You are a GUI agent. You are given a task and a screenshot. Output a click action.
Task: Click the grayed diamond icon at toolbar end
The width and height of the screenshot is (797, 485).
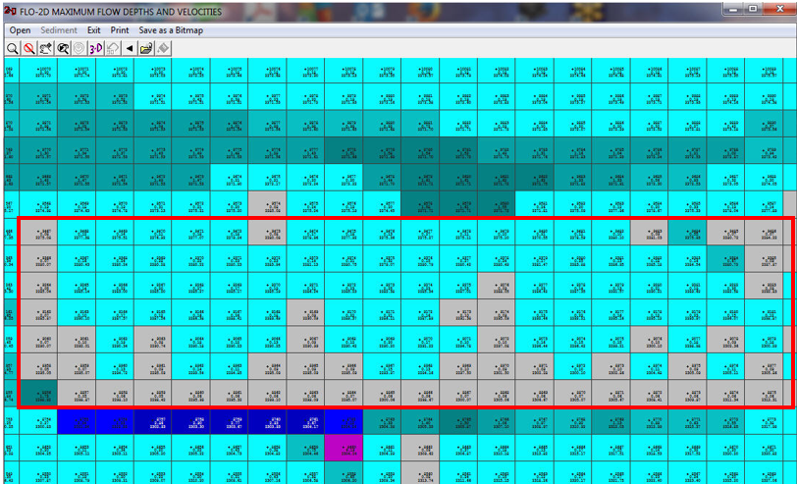(163, 48)
